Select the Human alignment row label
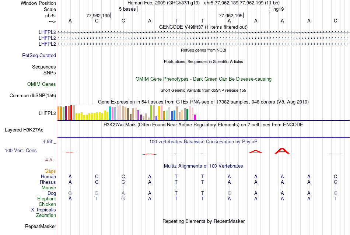The height and width of the screenshot is (235, 350). 48,176
